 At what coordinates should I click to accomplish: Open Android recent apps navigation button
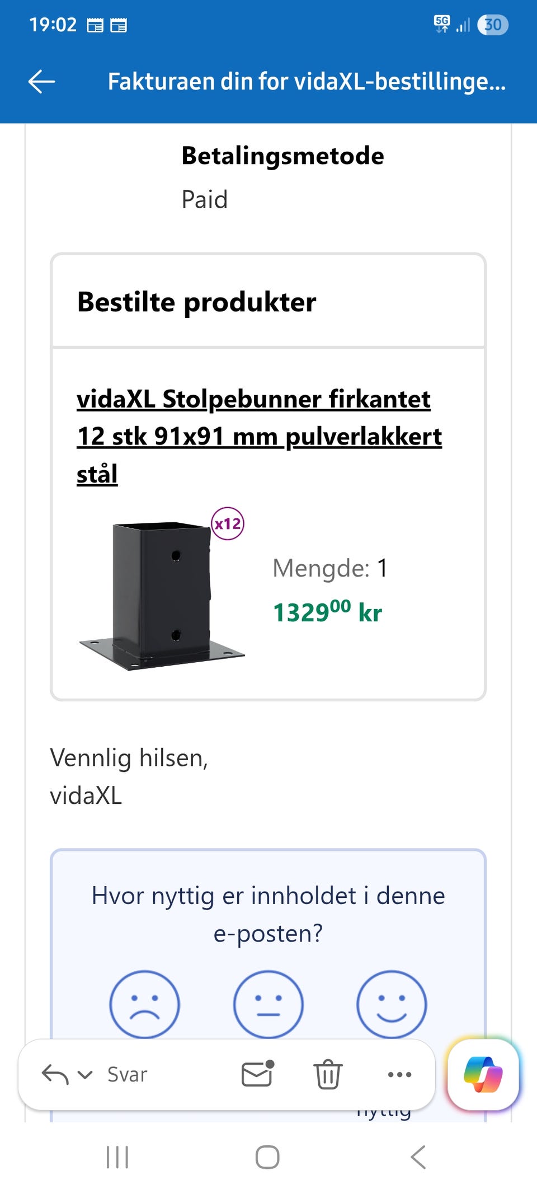coord(117,1157)
